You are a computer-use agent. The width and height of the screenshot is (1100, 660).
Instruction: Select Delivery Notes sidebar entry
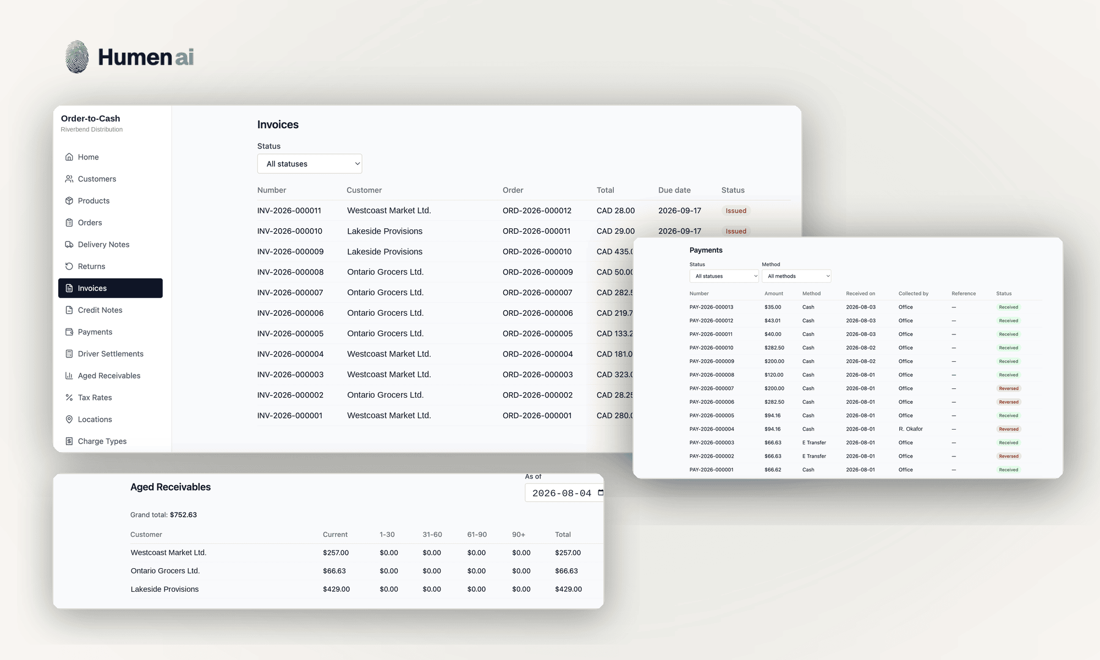111,244
